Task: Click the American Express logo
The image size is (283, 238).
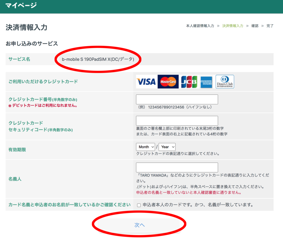Action: 206,82
